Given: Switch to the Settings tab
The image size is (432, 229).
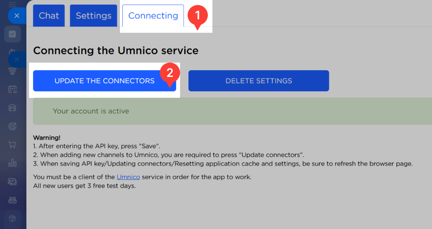Looking at the screenshot, I should [93, 16].
